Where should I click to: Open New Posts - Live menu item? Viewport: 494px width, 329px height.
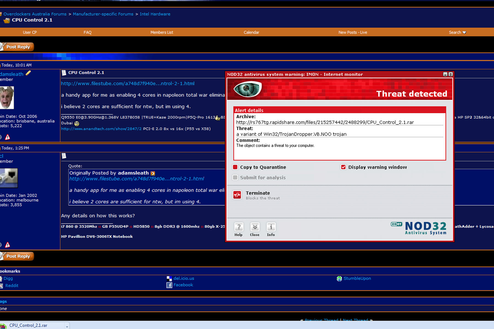tap(353, 32)
